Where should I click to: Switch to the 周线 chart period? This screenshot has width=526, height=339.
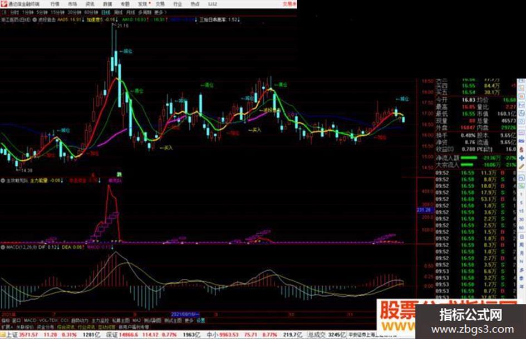point(118,12)
